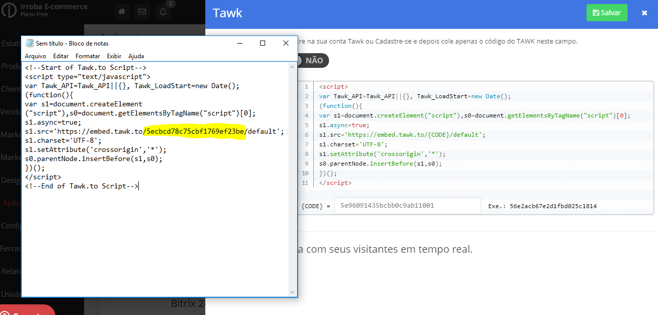The image size is (658, 315).
Task: Open the notifications bell icon
Action: point(163,12)
